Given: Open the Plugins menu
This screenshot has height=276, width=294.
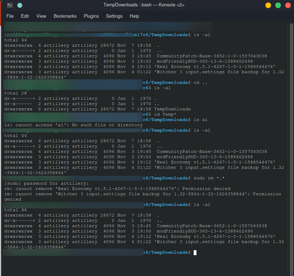Looking at the screenshot, I should coord(91,16).
